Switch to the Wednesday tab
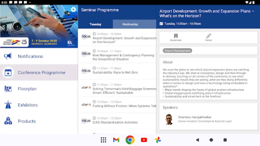Viewport: 260px width, 146px height. click(130, 24)
